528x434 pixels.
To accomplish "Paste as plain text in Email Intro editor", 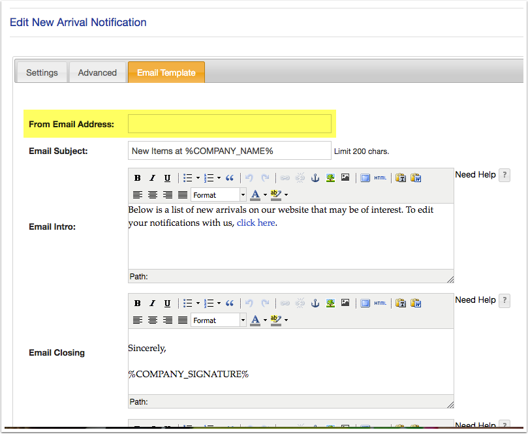I will pyautogui.click(x=401, y=178).
